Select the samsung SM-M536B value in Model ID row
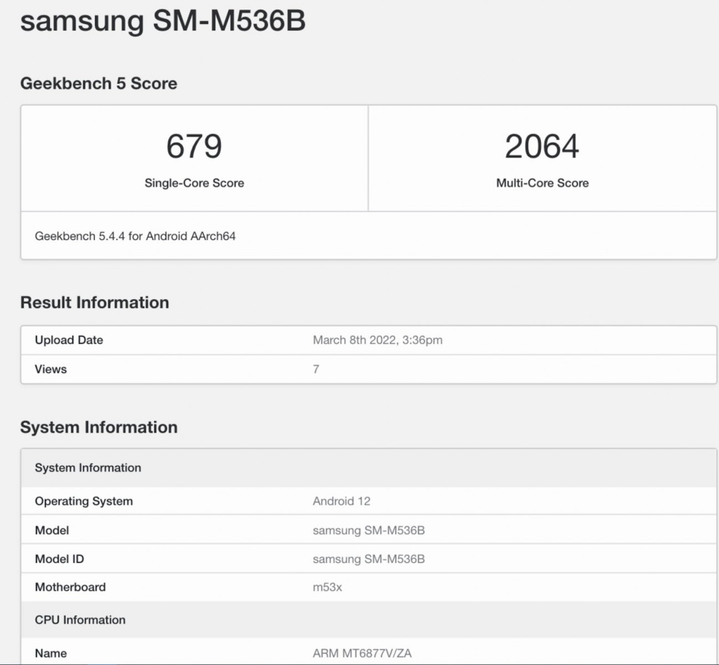Image resolution: width=719 pixels, height=665 pixels. (x=369, y=559)
